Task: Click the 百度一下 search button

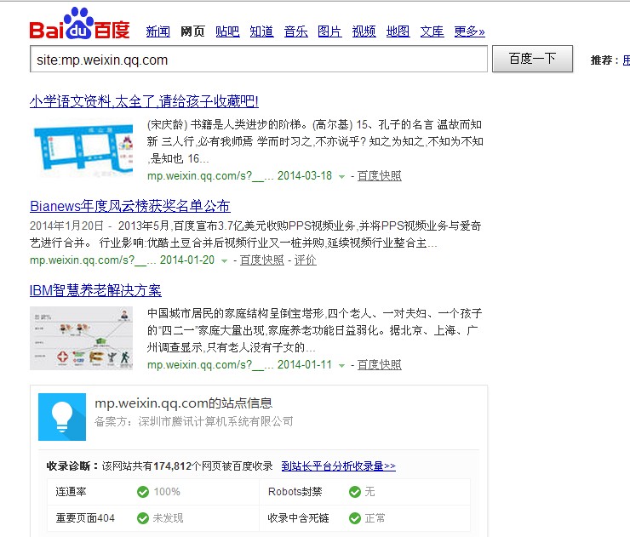Action: [x=532, y=59]
